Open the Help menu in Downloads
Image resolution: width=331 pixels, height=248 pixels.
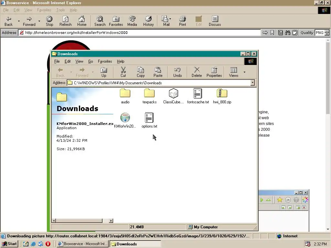click(121, 61)
